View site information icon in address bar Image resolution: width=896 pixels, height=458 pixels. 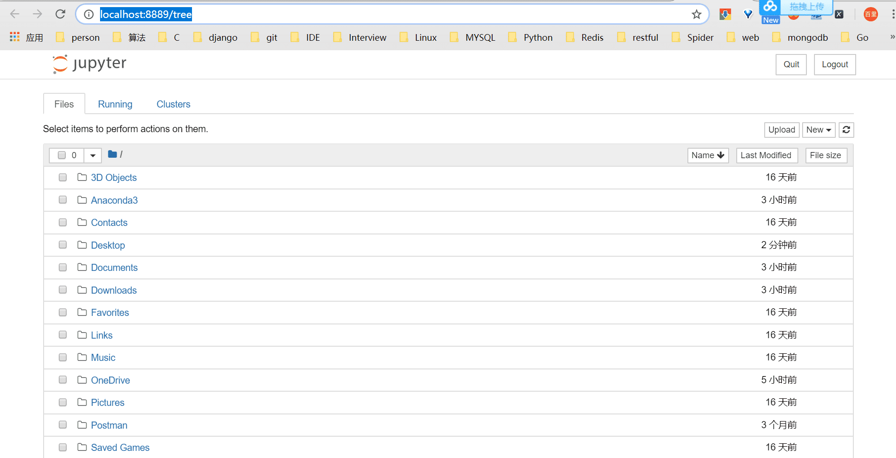[89, 14]
